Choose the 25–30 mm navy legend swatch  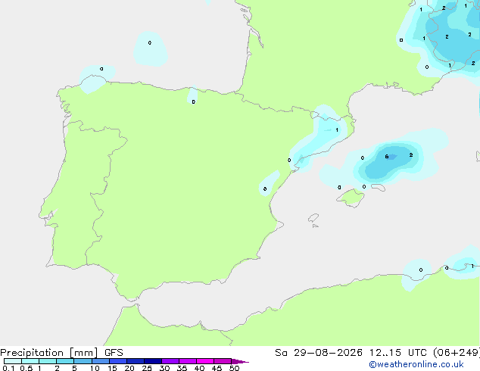[x=153, y=361]
